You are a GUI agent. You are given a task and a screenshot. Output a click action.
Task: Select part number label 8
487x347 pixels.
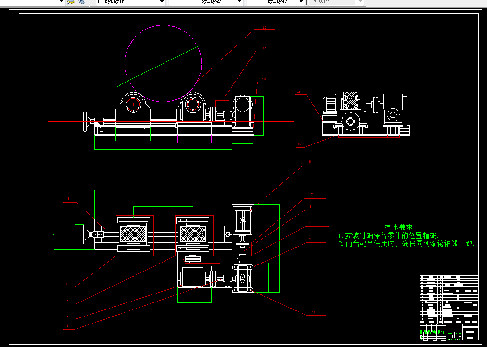(x=310, y=207)
